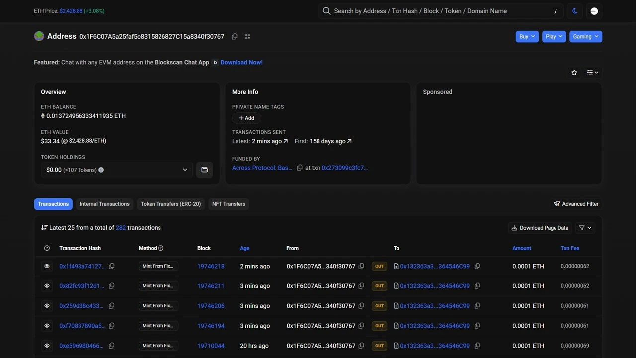Copy the Across Protocol funder address

(x=300, y=168)
